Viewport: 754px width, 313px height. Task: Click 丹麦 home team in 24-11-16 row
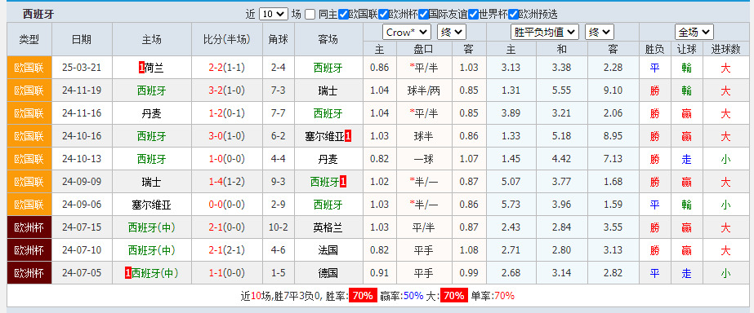click(151, 114)
